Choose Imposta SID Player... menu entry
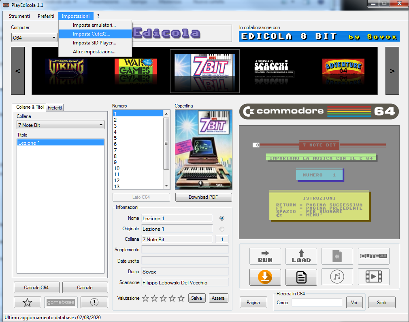The width and height of the screenshot is (409, 322). coord(95,43)
